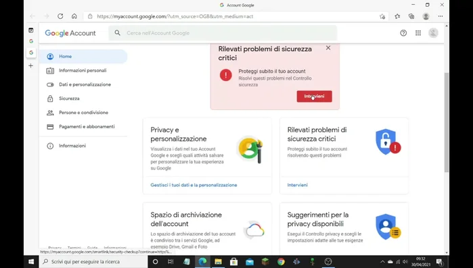This screenshot has width=473, height=268.
Task: Click the blue shield with open lock illustration
Action: pos(388,142)
